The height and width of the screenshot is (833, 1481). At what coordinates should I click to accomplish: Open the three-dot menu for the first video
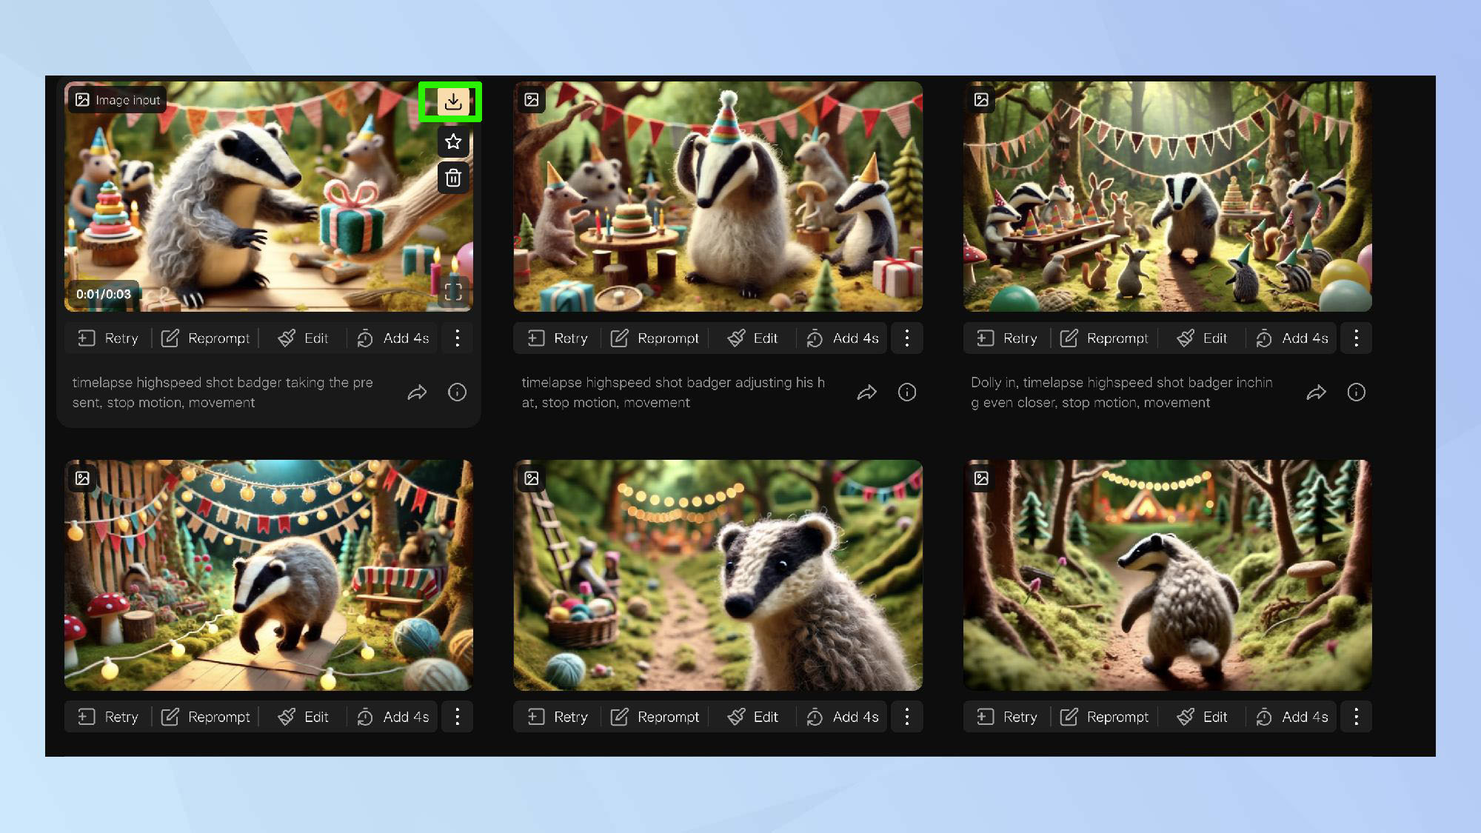pos(457,338)
